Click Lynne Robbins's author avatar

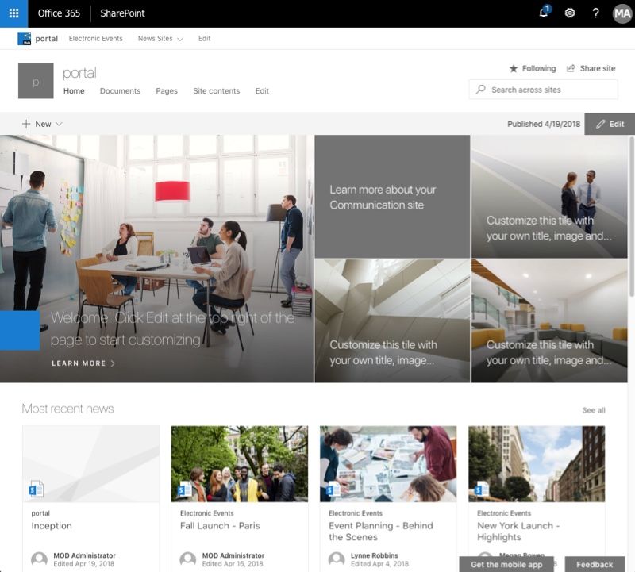tap(335, 559)
